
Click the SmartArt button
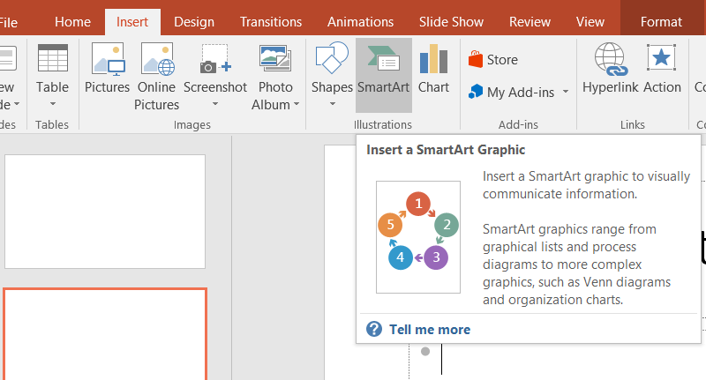pyautogui.click(x=383, y=60)
